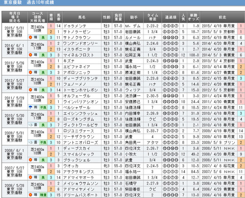This screenshot has height=198, width=245.
Task: Click horse name スマイルジャック
Action: coord(79,154)
